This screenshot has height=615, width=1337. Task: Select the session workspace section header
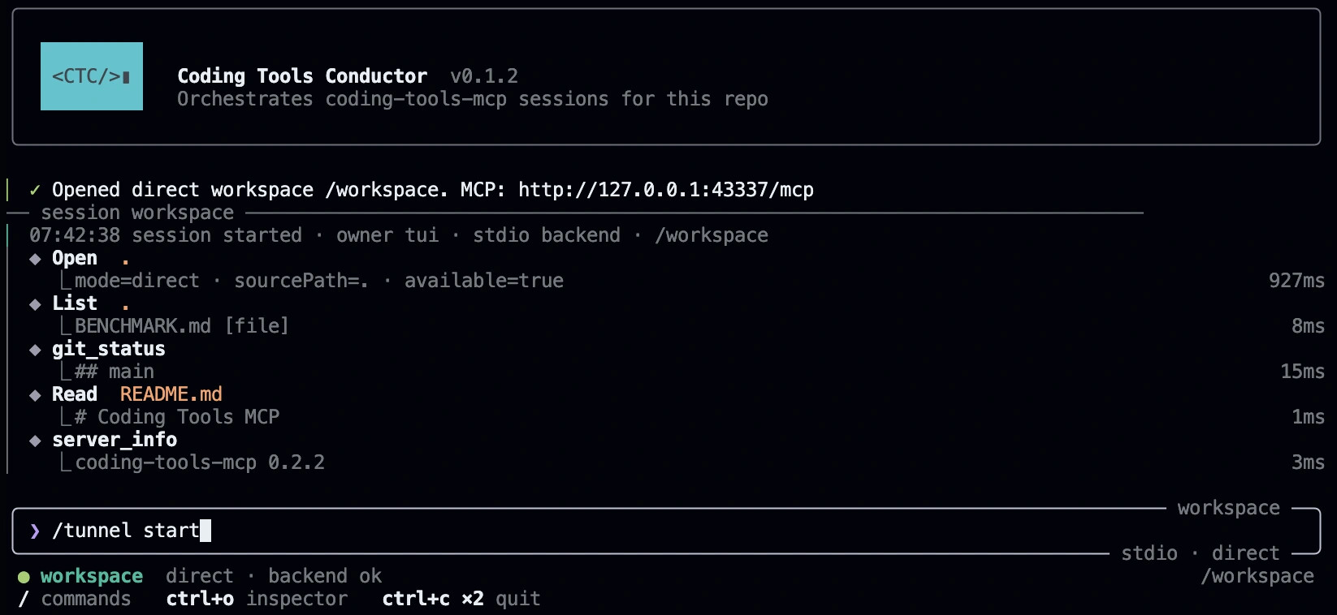point(137,213)
